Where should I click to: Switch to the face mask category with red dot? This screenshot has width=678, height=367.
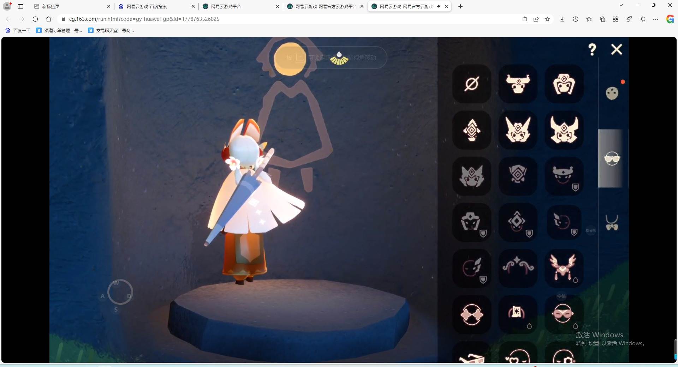612,93
